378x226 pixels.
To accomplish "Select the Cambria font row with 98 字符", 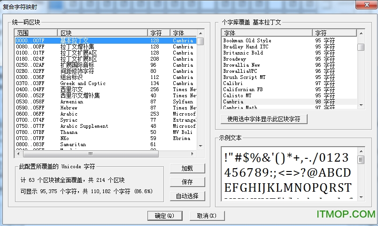I will click(289, 101).
